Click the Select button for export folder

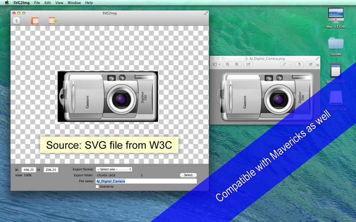(x=188, y=175)
